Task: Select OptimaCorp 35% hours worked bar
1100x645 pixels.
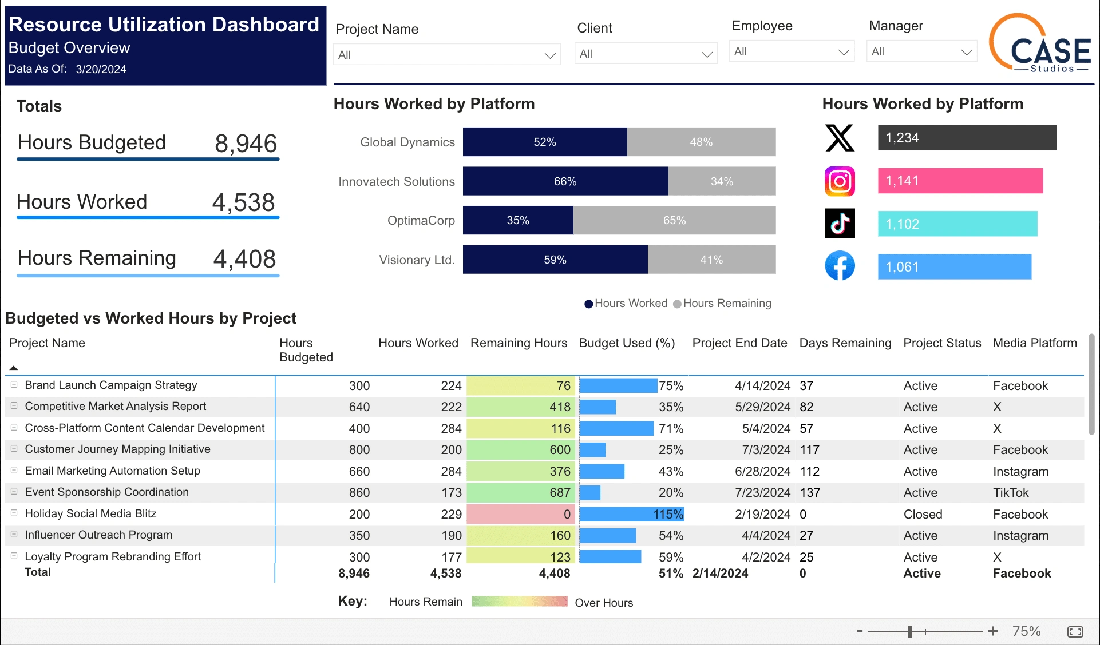Action: [518, 220]
